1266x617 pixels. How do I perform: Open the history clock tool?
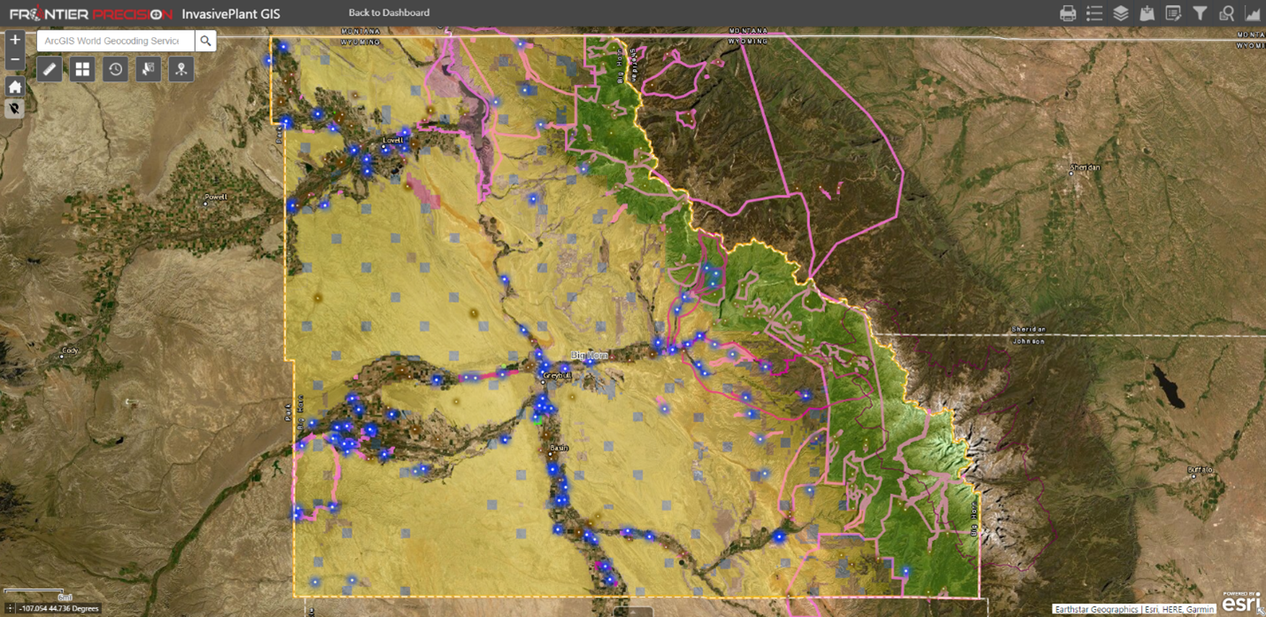(x=115, y=69)
